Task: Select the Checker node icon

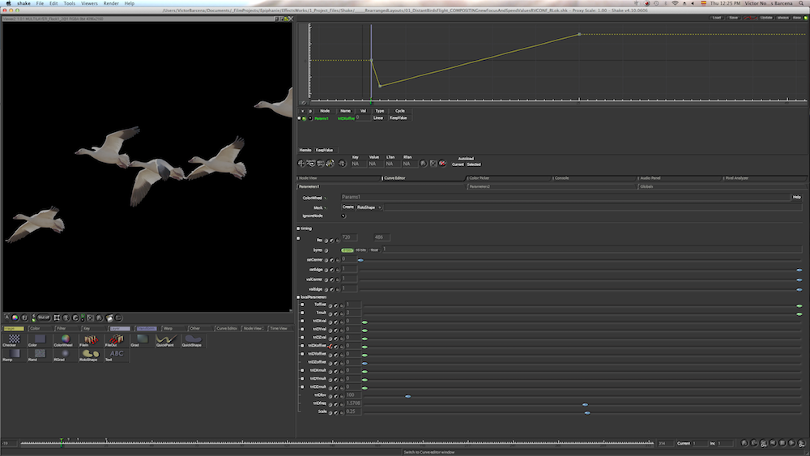Action: [x=14, y=339]
